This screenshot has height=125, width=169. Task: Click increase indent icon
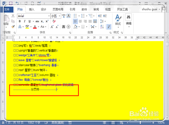(105, 16)
